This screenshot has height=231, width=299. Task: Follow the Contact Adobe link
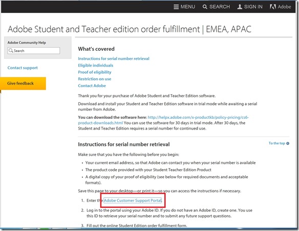[x=92, y=86]
